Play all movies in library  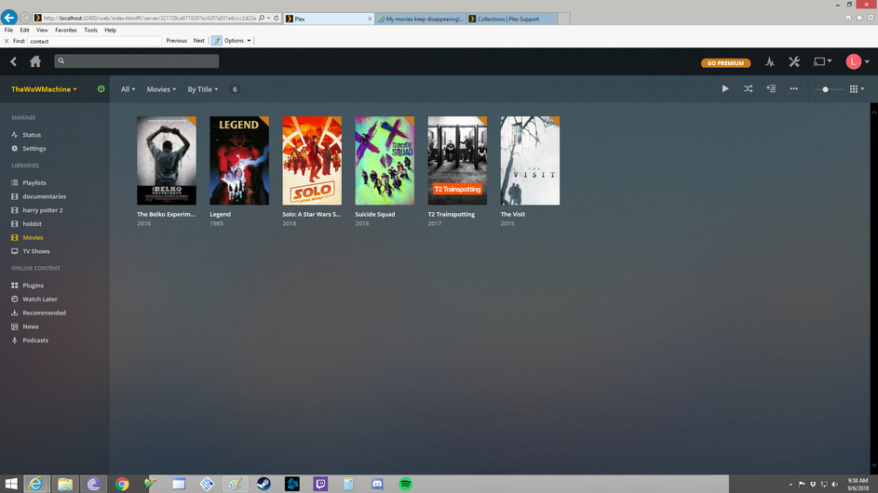[x=725, y=89]
